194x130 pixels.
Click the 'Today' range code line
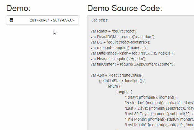click(151, 97)
